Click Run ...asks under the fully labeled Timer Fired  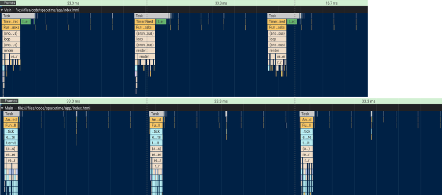click(x=145, y=27)
